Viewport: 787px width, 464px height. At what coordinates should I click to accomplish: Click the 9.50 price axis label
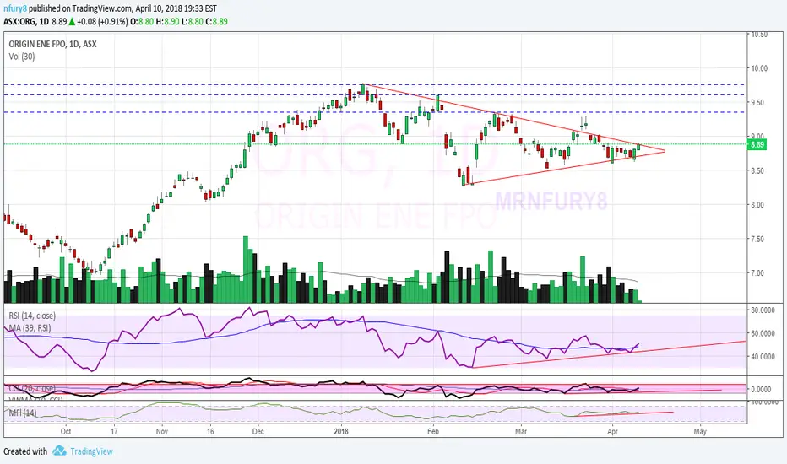coord(759,102)
